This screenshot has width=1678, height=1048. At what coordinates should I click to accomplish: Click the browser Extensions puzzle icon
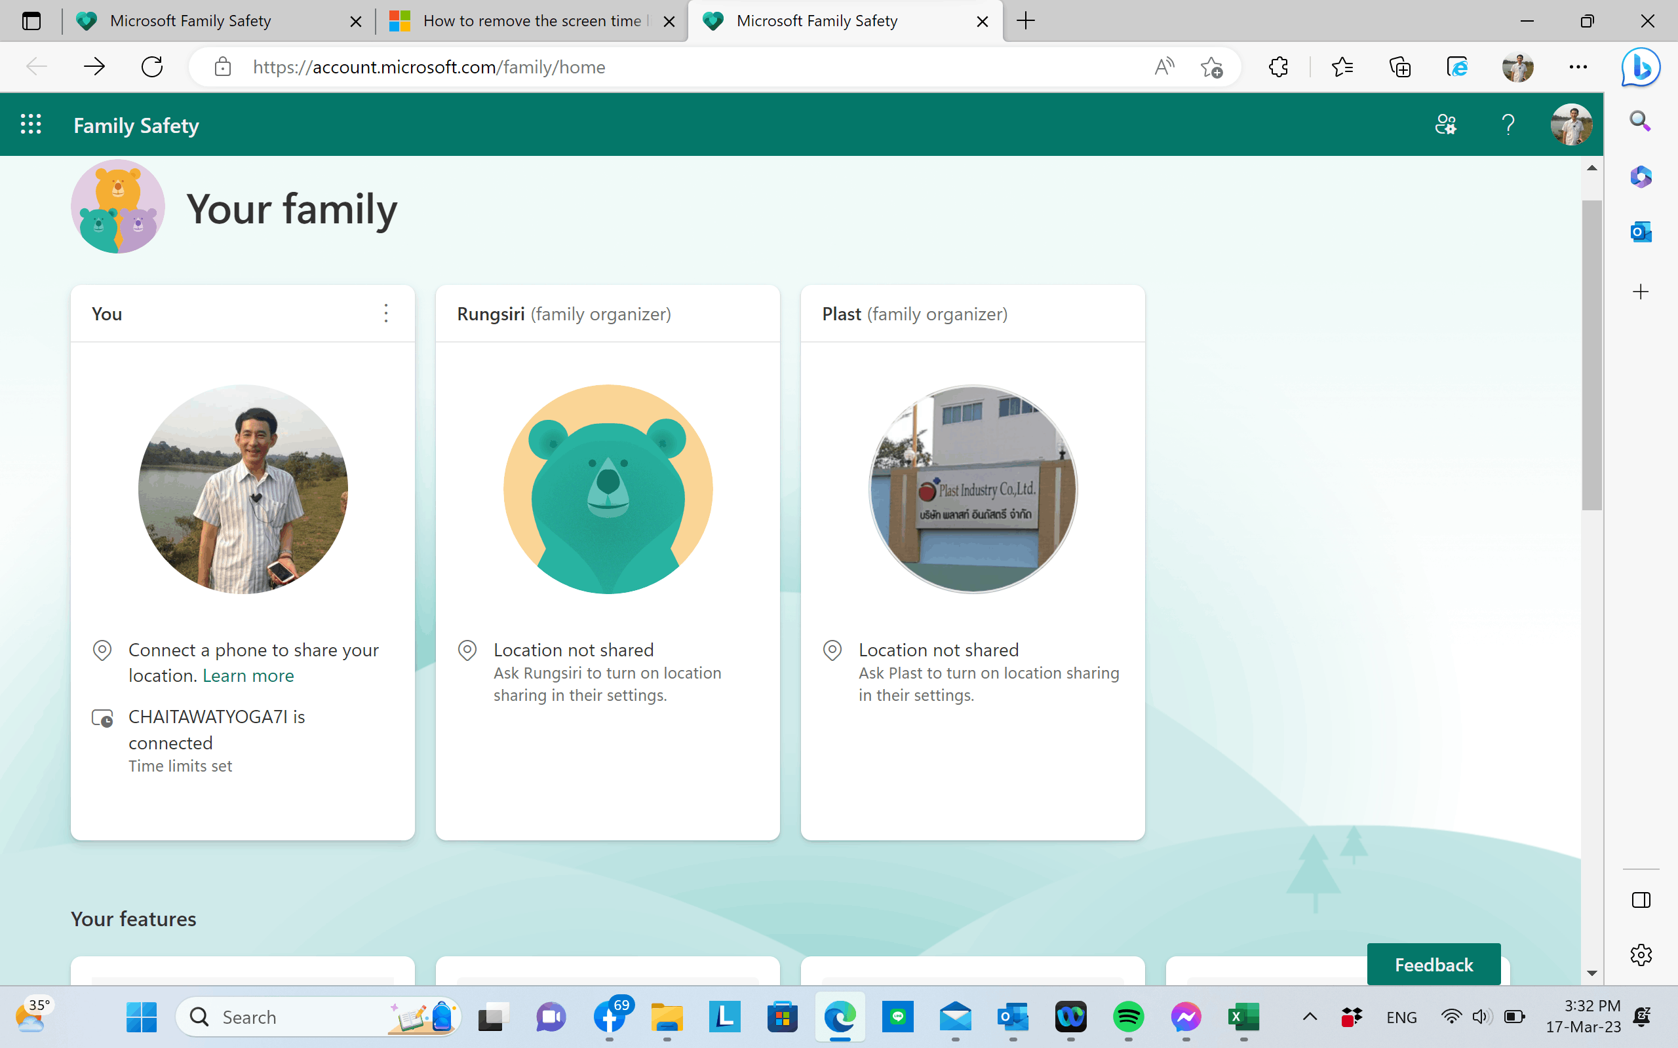pyautogui.click(x=1278, y=67)
